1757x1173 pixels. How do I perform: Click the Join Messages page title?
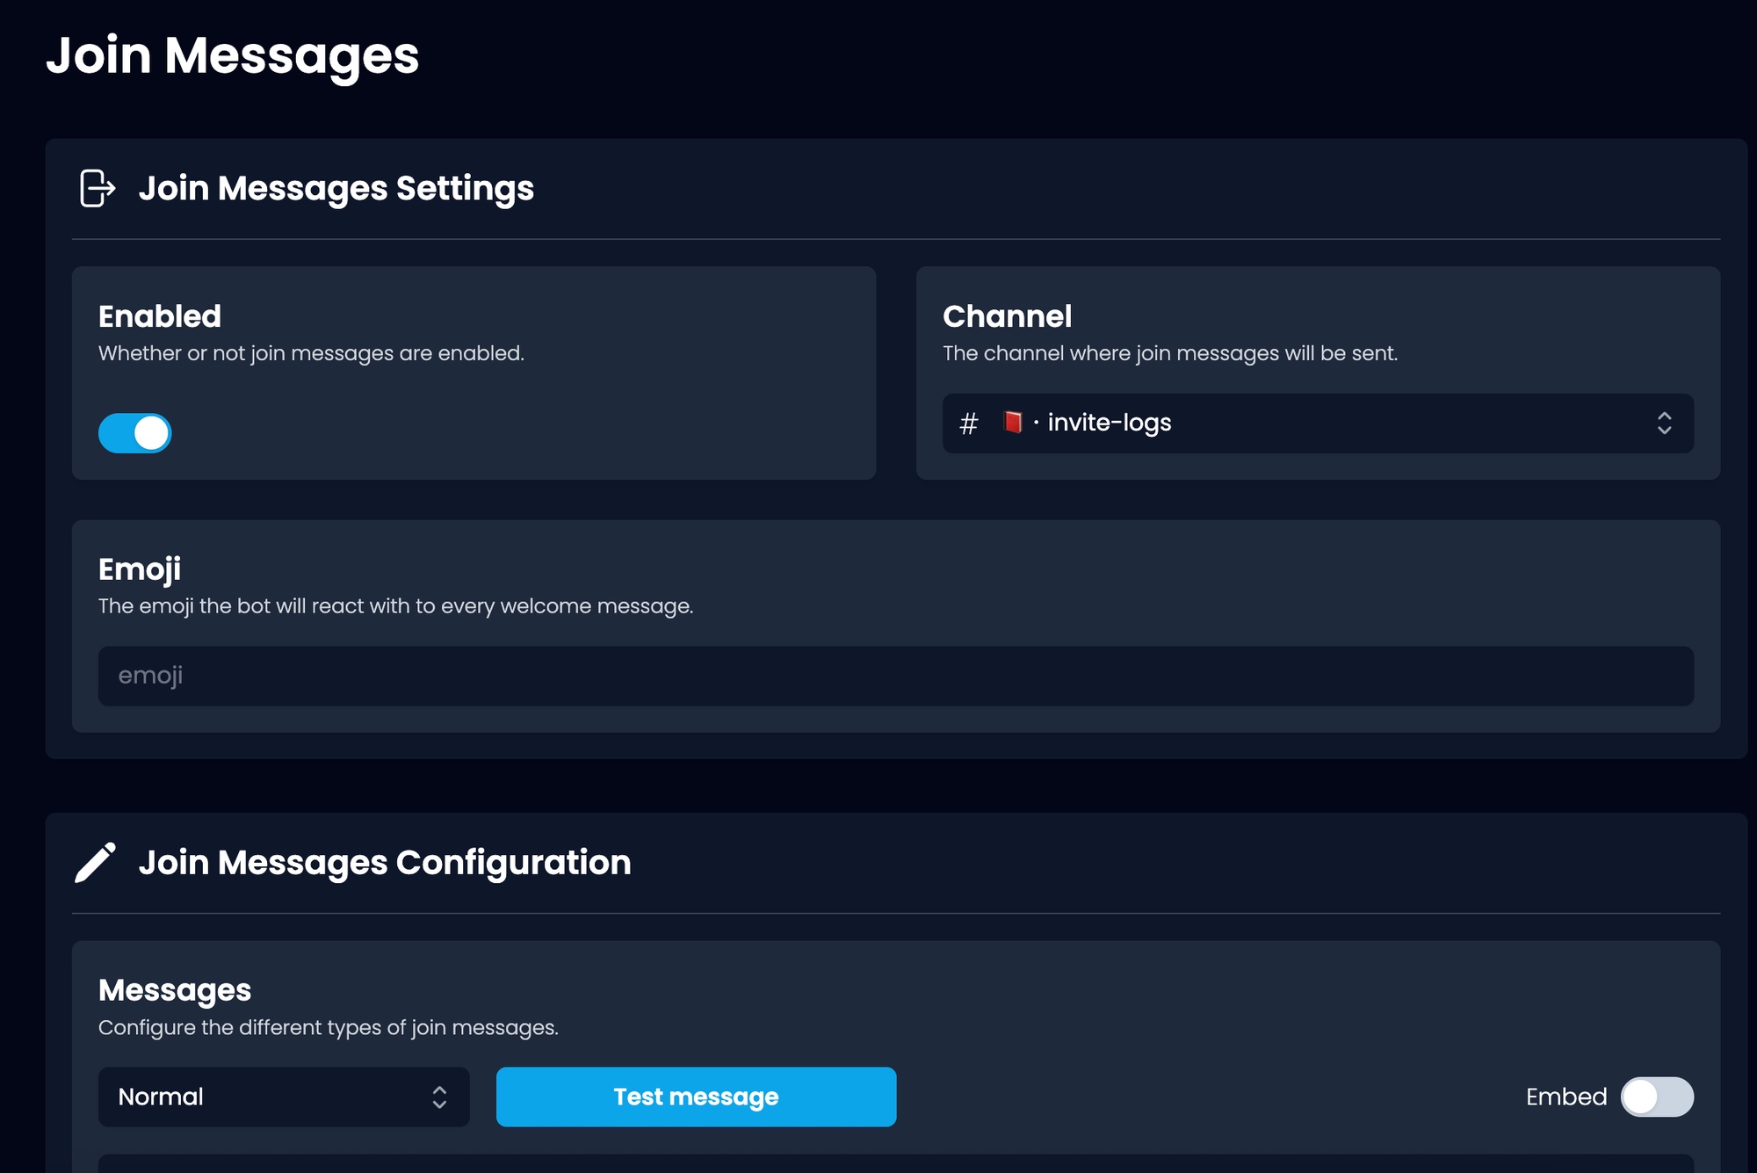[233, 55]
